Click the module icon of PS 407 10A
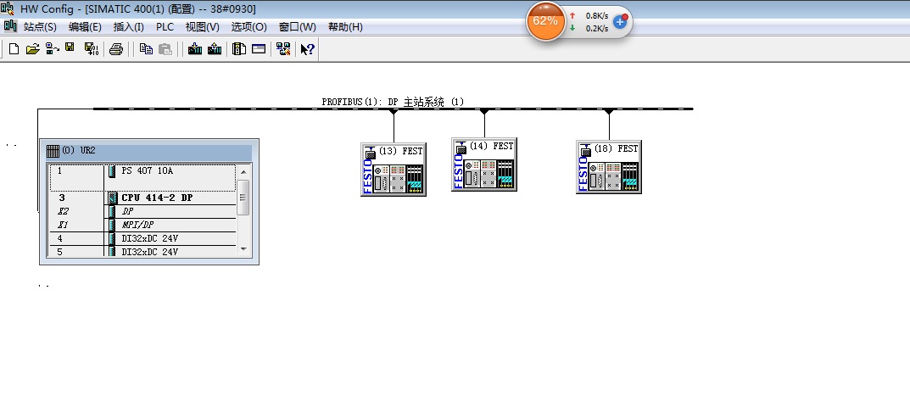The height and width of the screenshot is (418, 910). click(x=112, y=171)
